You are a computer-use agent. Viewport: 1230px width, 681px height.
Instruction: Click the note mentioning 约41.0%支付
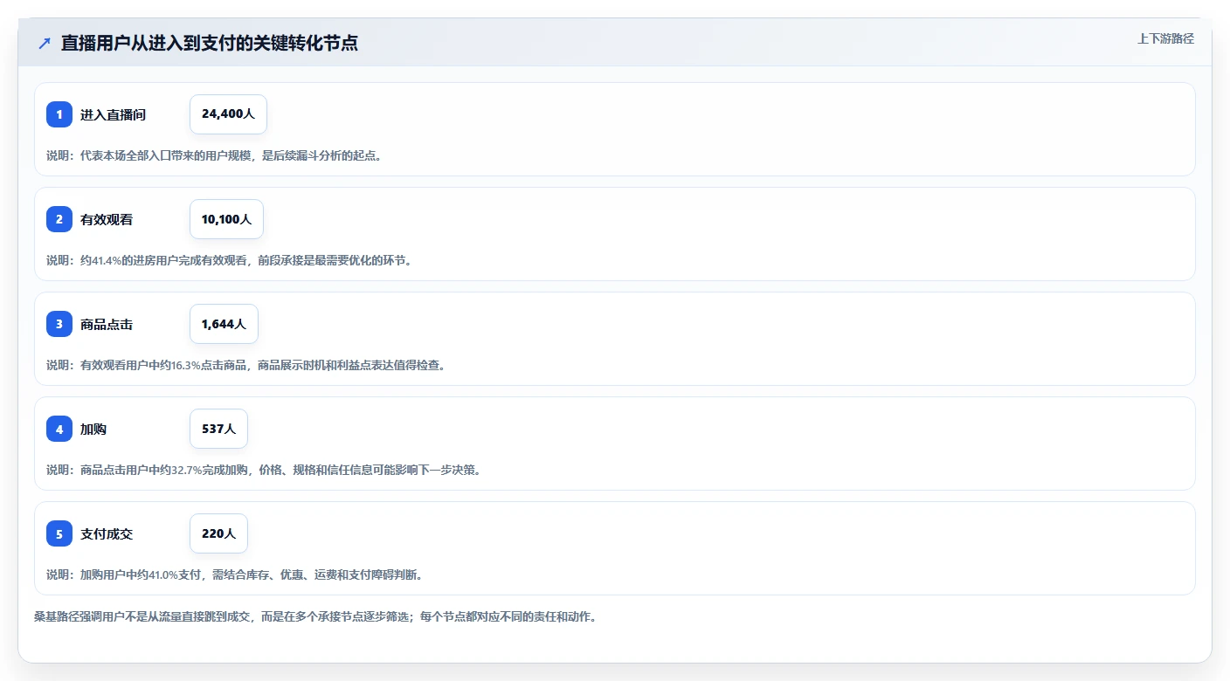click(235, 574)
